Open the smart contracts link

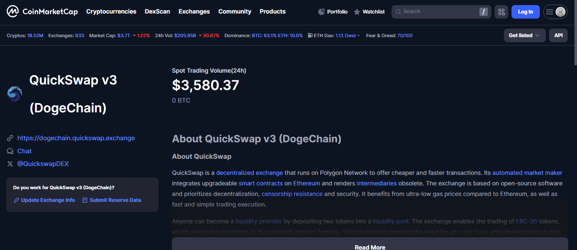point(261,183)
